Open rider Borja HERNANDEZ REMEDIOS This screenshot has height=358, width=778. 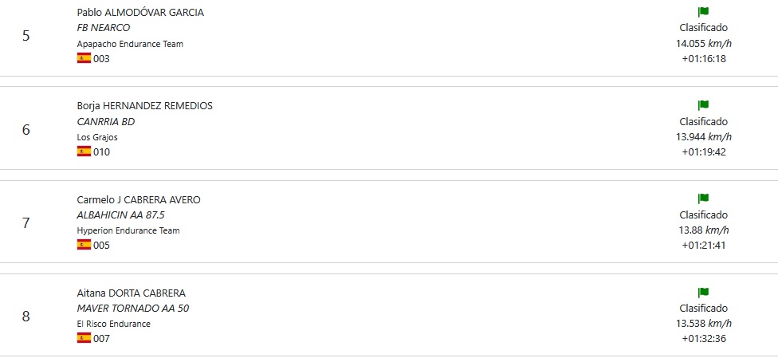pos(145,106)
